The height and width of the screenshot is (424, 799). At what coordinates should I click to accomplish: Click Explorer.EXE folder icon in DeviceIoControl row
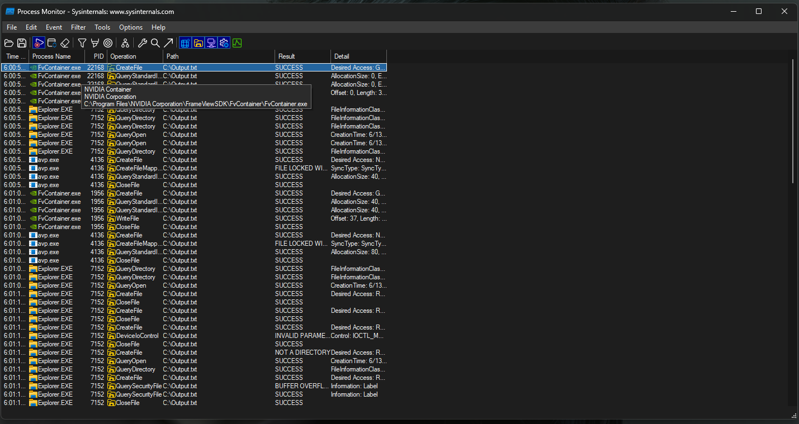[33, 336]
